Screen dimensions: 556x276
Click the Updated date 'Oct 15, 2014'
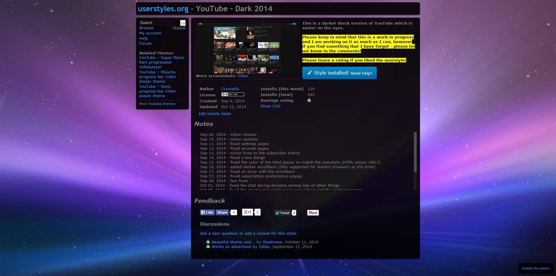[x=233, y=107]
